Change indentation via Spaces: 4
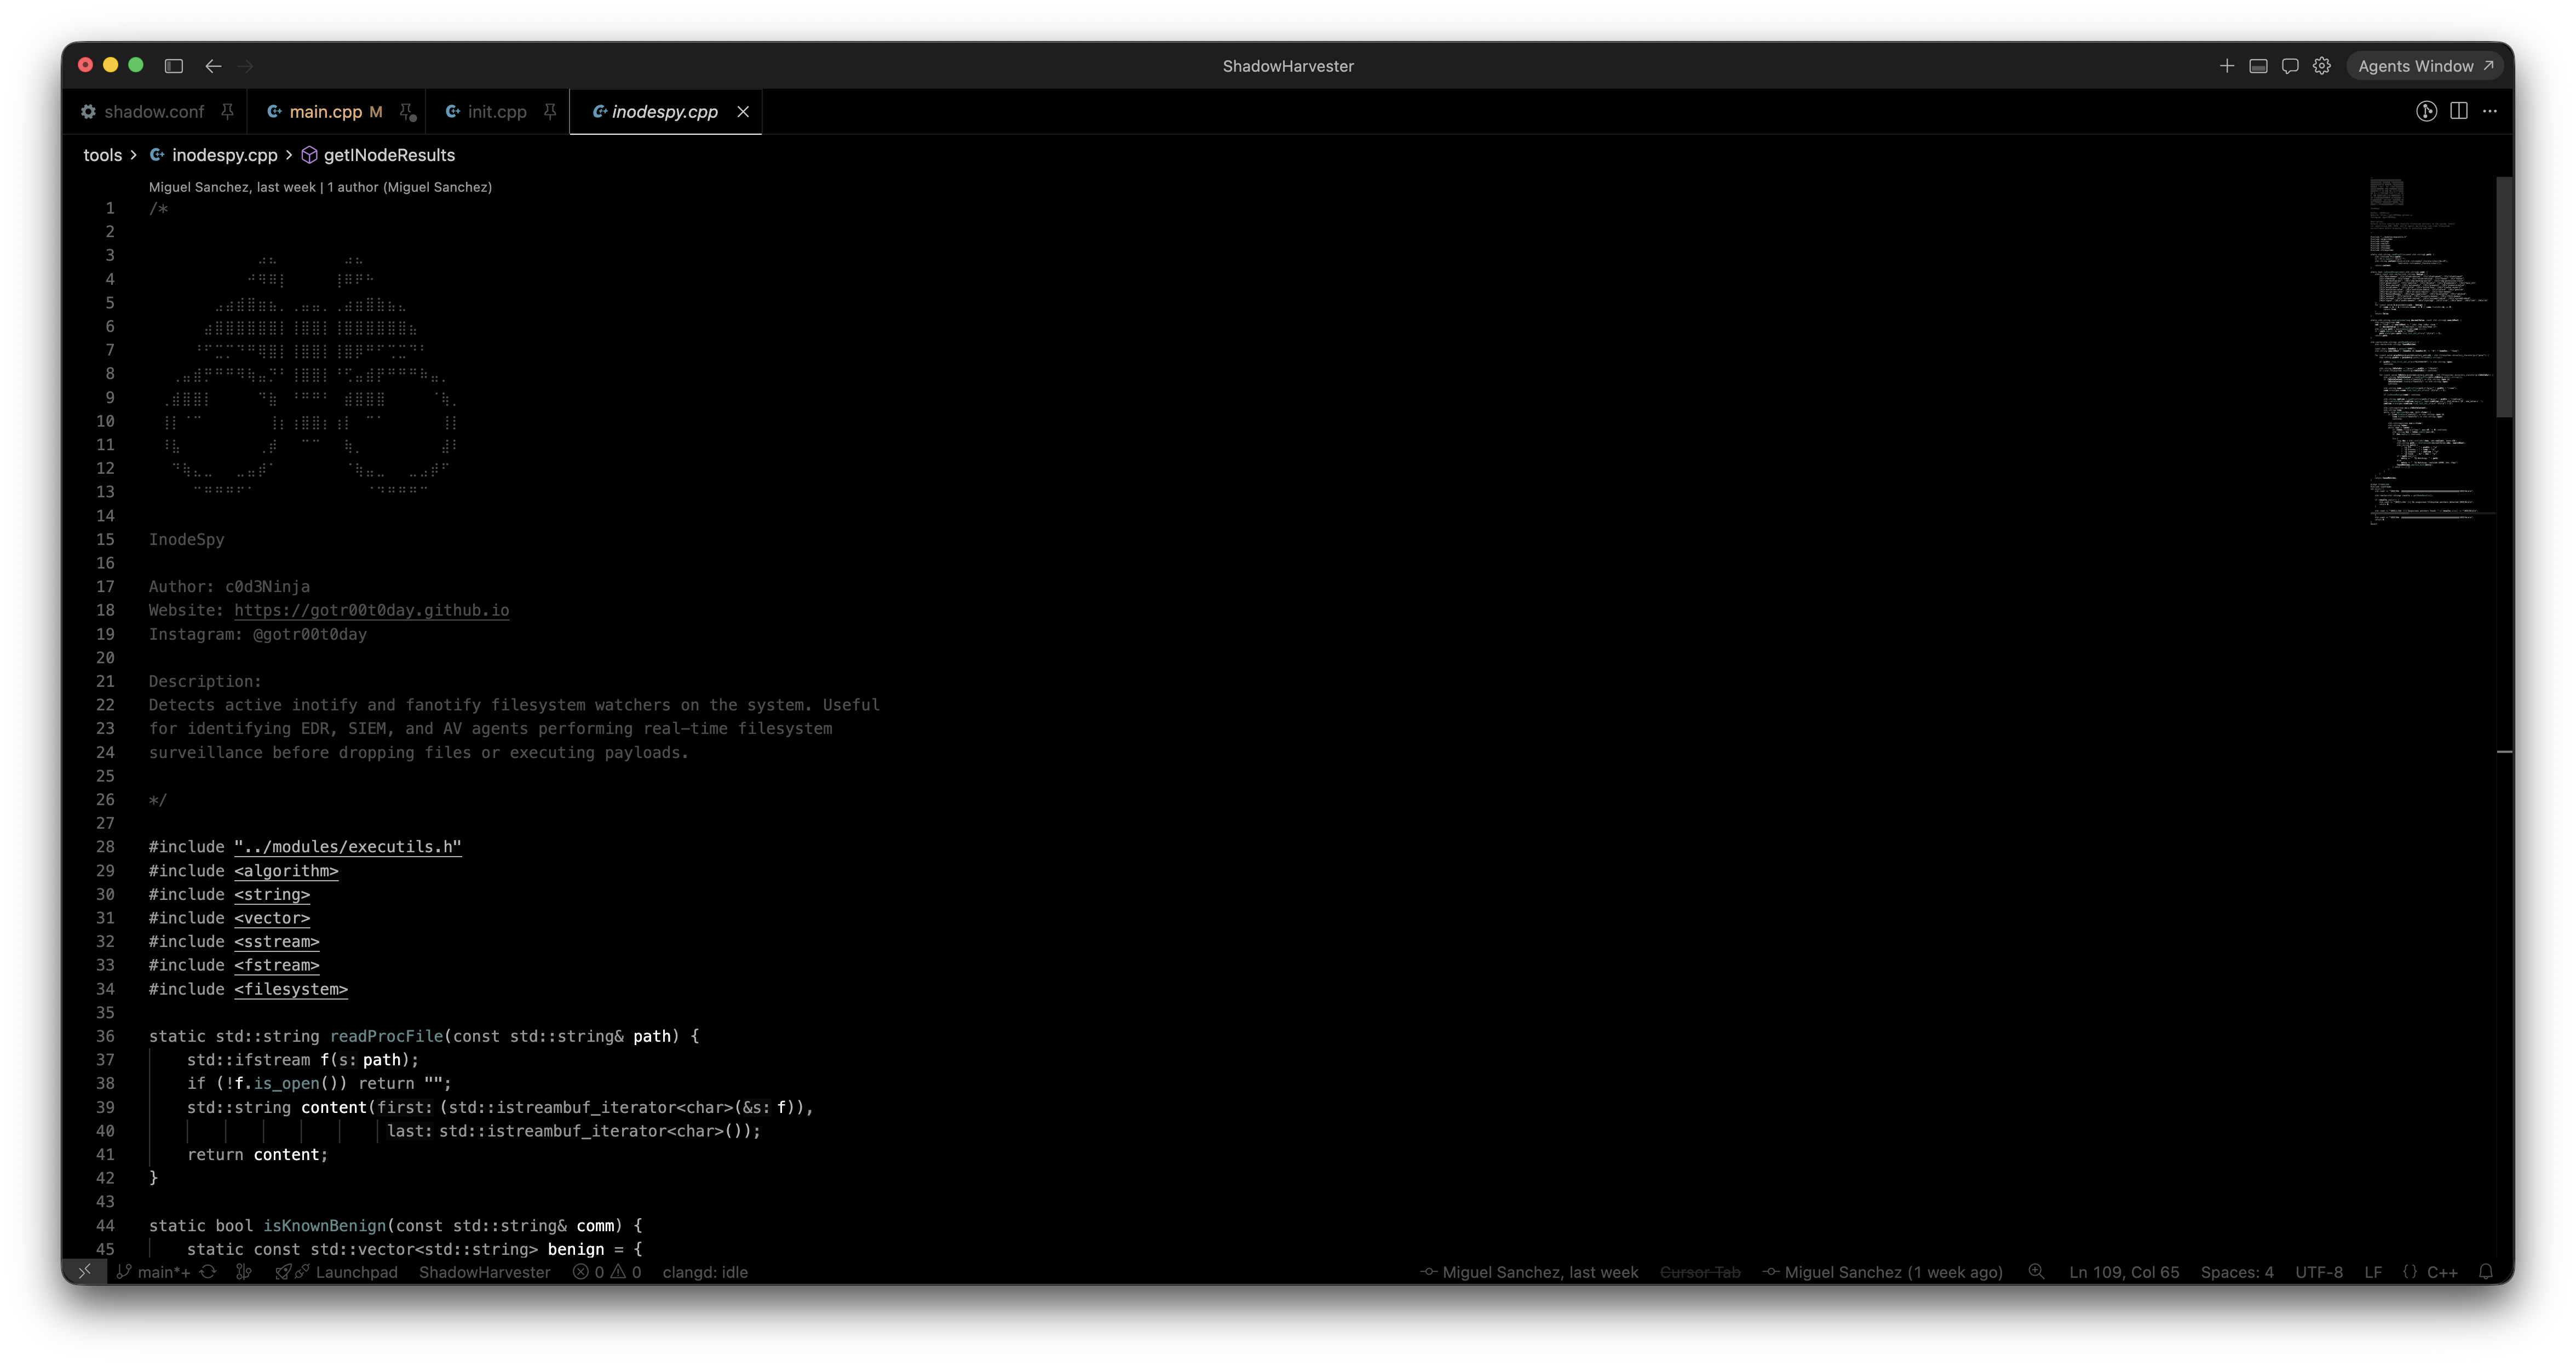The image size is (2576, 1366). pyautogui.click(x=2237, y=1272)
